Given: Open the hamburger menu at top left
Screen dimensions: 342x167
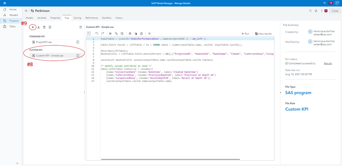Looking at the screenshot, I should tap(4, 3).
